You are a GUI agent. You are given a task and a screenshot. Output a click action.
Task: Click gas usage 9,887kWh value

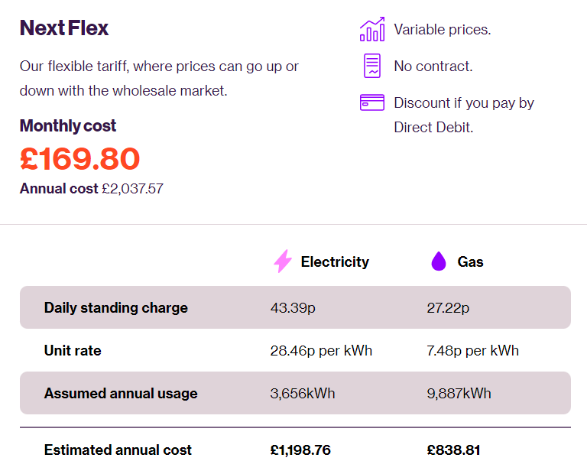point(459,393)
